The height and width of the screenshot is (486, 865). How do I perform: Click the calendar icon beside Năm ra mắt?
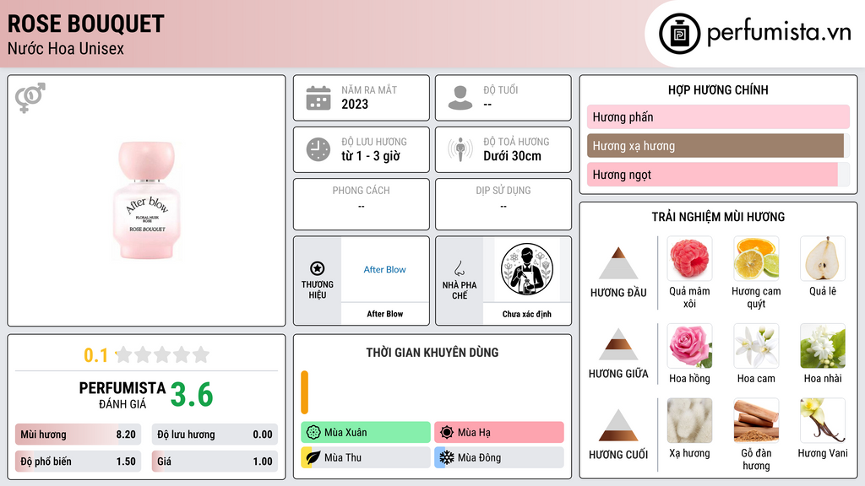tap(318, 98)
